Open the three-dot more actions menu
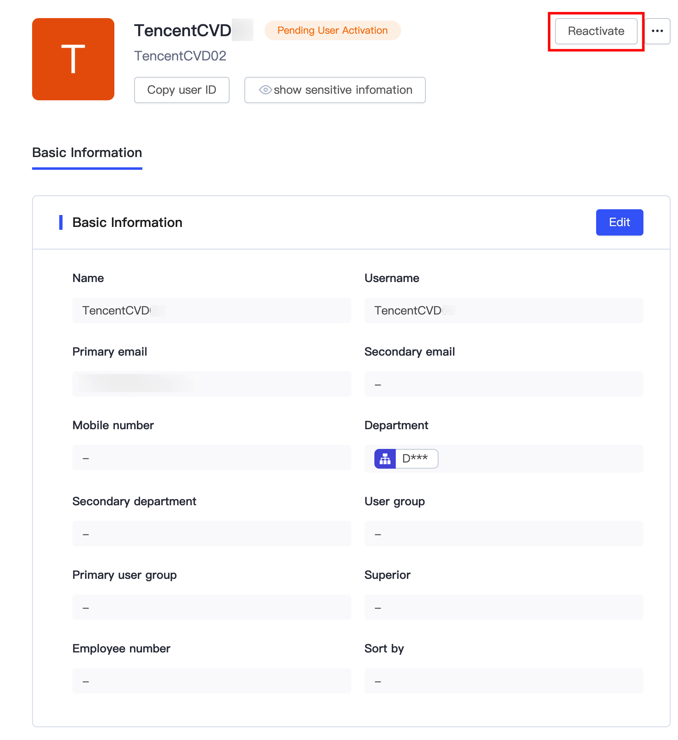 point(657,31)
